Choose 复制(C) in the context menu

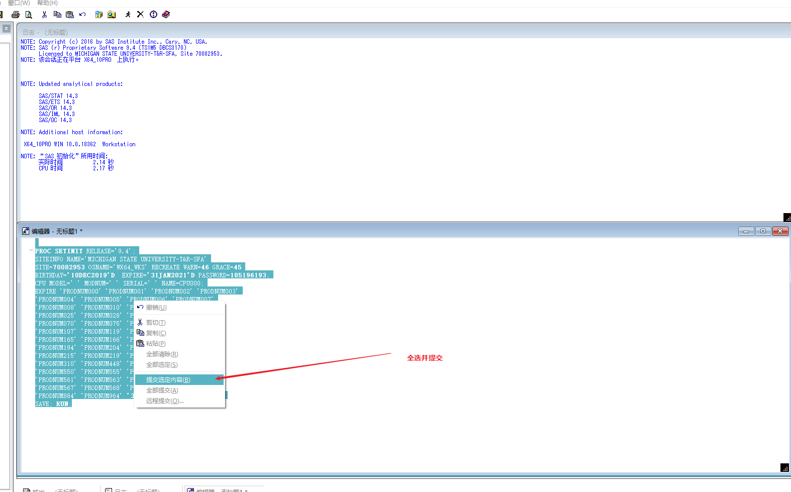click(x=179, y=333)
